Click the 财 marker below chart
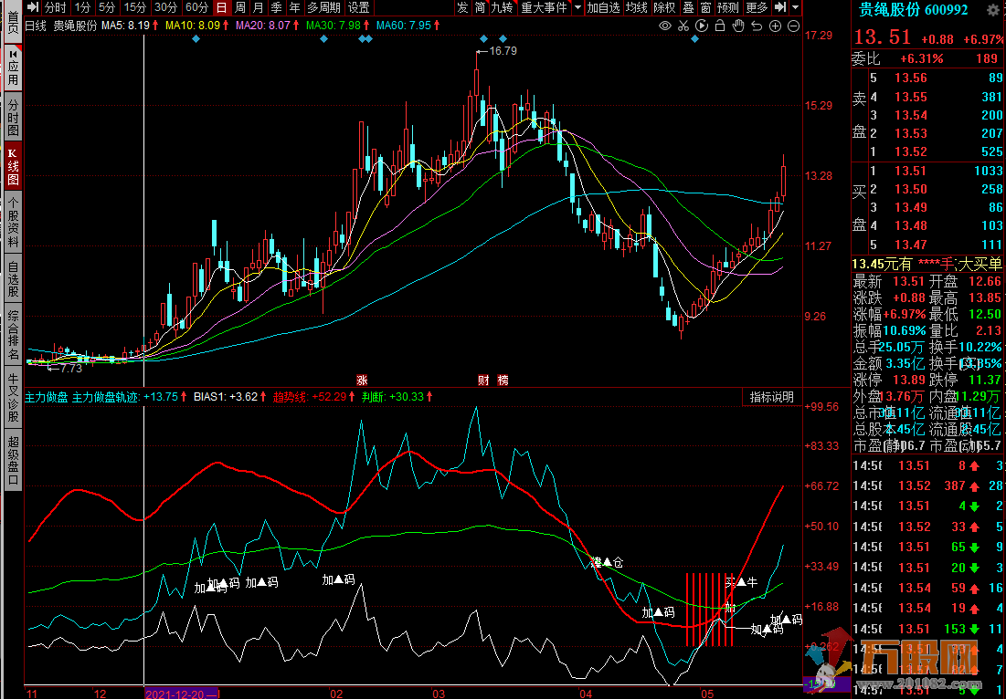The width and height of the screenshot is (1006, 699). click(483, 380)
